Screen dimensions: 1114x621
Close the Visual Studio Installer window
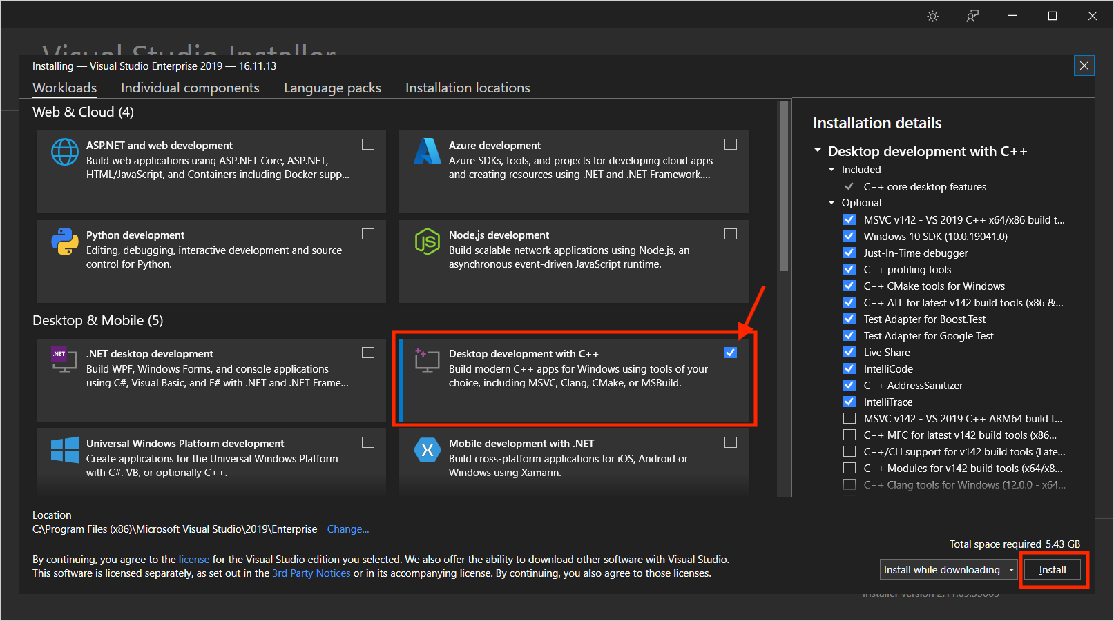(x=1093, y=16)
